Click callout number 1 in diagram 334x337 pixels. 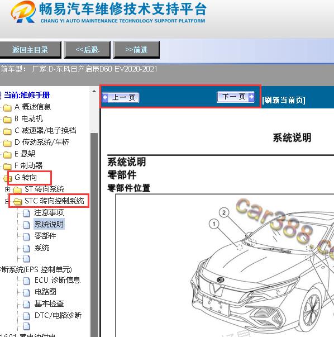(214, 224)
